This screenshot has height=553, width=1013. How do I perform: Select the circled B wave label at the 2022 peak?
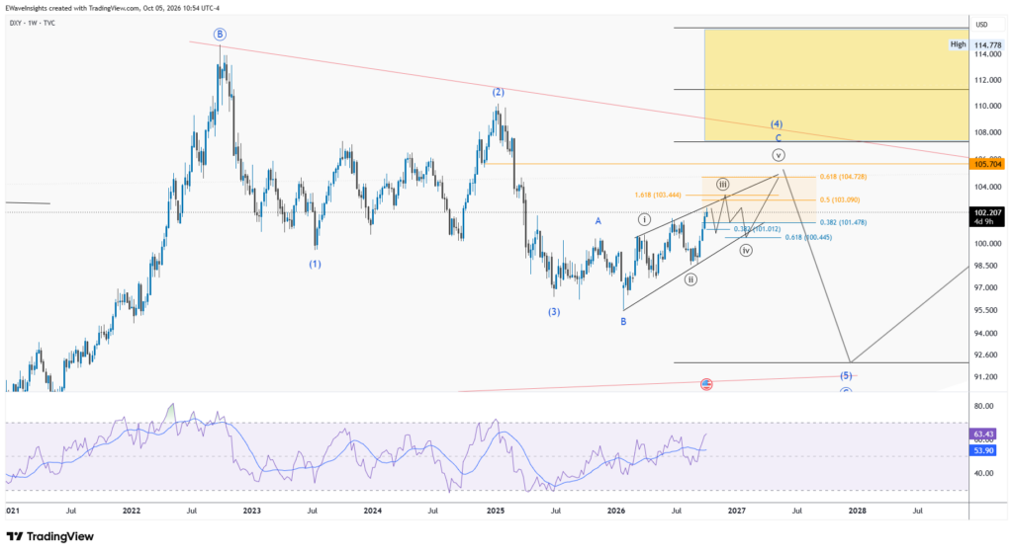220,35
